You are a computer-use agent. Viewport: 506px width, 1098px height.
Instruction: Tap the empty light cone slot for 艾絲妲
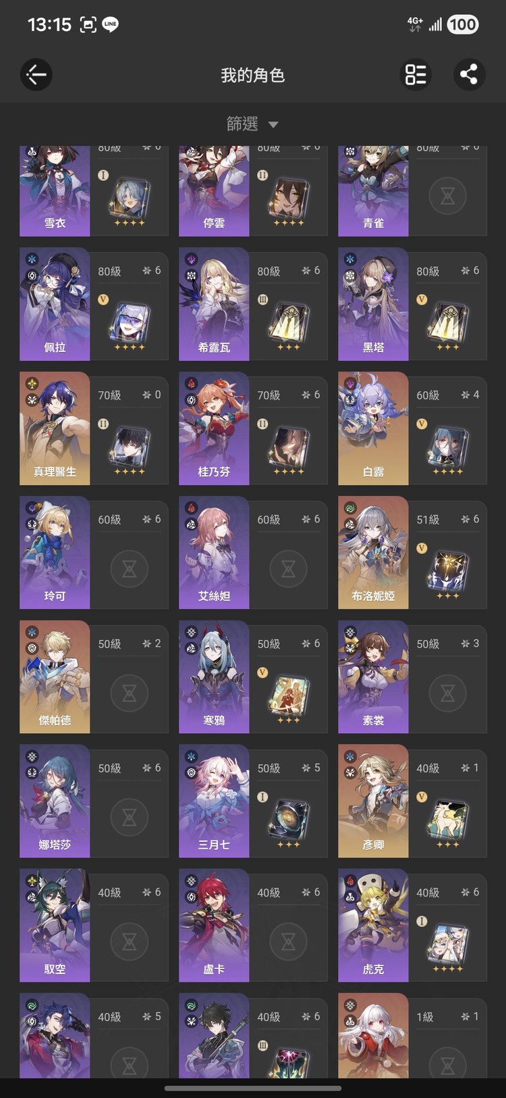289,569
